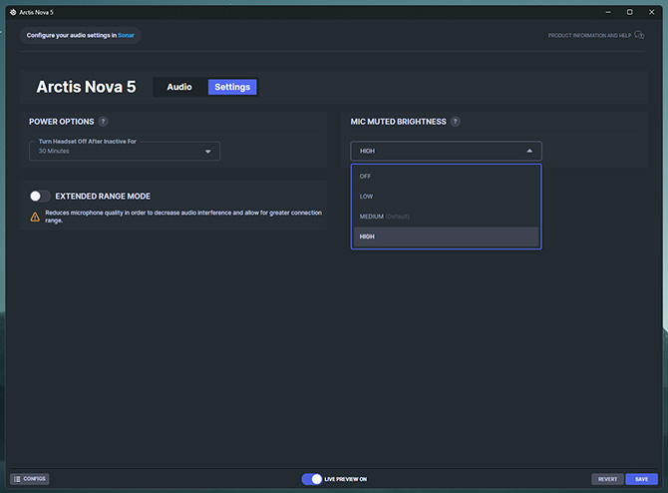Revert the settings changes
Screen dimensions: 668x493
coord(607,479)
